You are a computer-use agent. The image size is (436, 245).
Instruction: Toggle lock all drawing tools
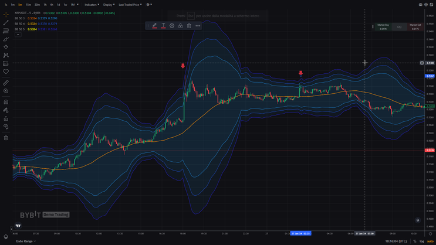[x=6, y=118]
